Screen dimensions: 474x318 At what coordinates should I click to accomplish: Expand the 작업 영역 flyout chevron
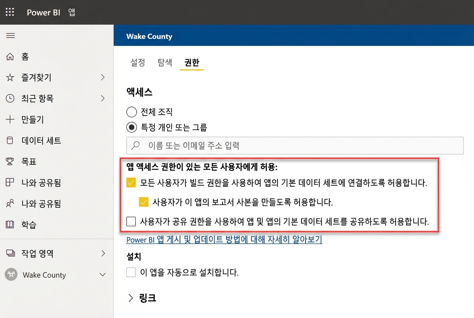[103, 253]
